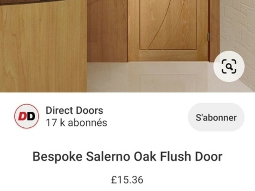Image resolution: width=255 pixels, height=191 pixels.
Task: Tap the word Salerno in the product title
Action: coord(108,156)
